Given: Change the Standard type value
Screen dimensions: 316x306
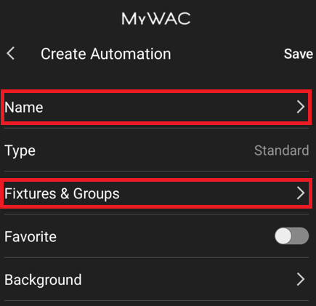Looking at the screenshot, I should tap(282, 150).
